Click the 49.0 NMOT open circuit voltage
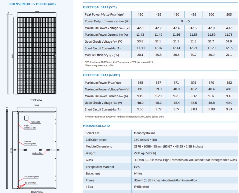This screenshot has width=239, height=193. point(229,103)
